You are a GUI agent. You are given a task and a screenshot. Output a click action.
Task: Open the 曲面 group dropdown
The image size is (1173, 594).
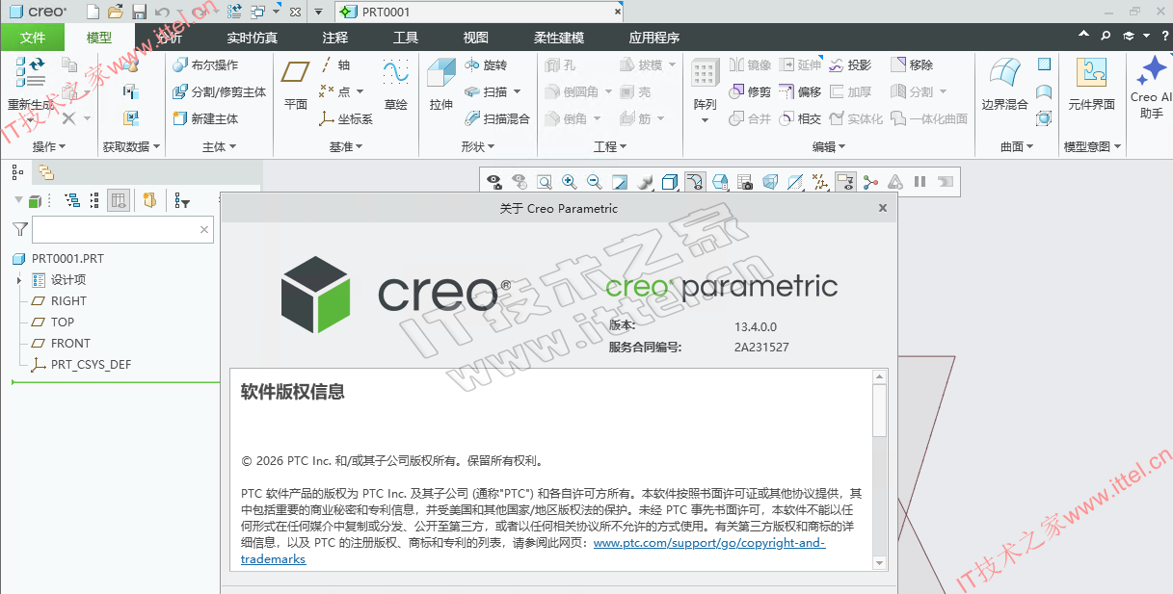(x=1017, y=146)
